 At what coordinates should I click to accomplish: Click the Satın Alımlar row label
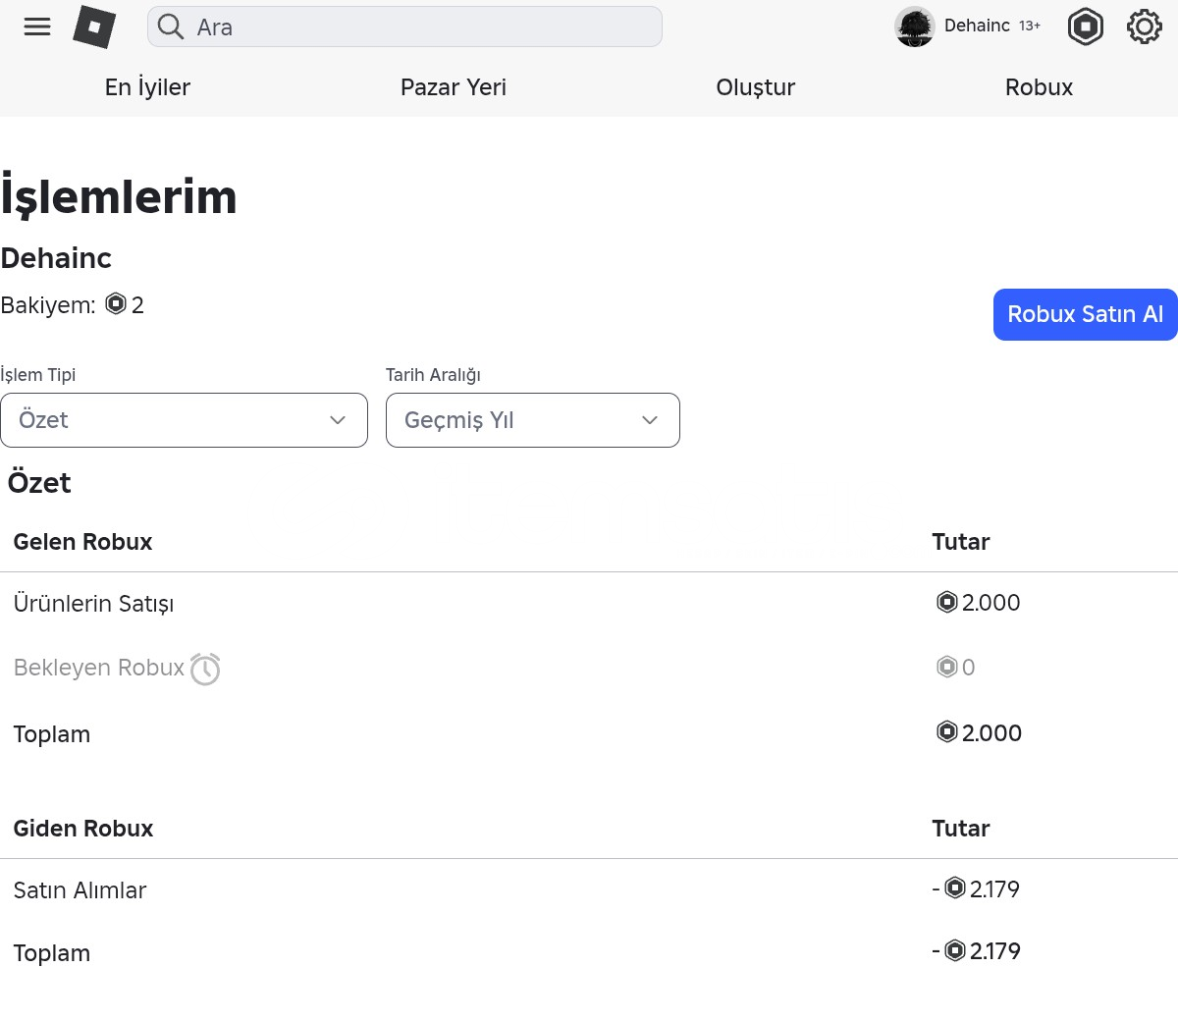(x=80, y=890)
